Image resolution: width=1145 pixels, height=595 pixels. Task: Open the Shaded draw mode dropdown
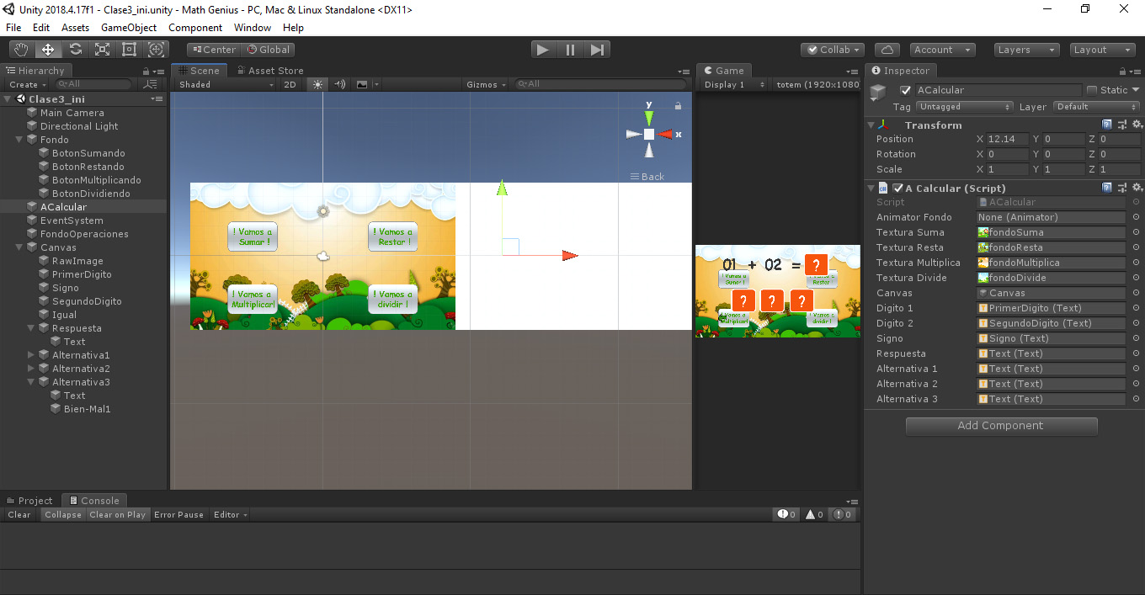(x=226, y=84)
